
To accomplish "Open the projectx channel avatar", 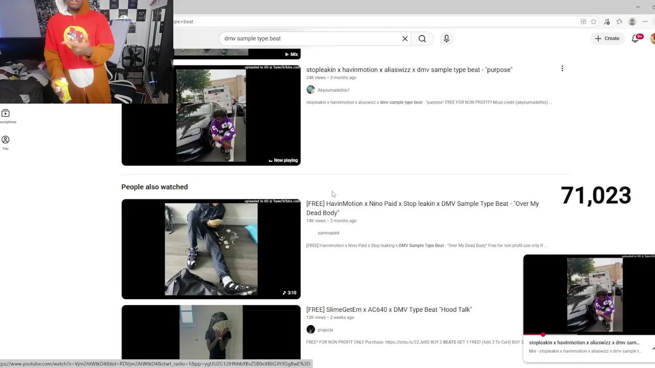I will pos(311,330).
